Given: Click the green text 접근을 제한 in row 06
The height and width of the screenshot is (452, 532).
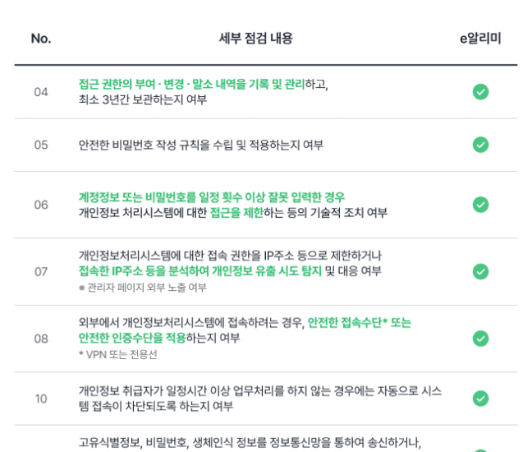Looking at the screenshot, I should (236, 213).
